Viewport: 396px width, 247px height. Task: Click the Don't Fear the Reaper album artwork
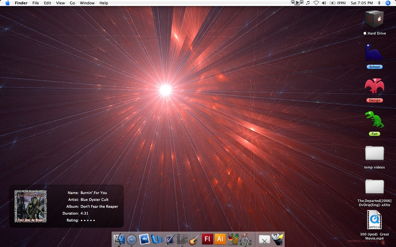pyautogui.click(x=30, y=206)
